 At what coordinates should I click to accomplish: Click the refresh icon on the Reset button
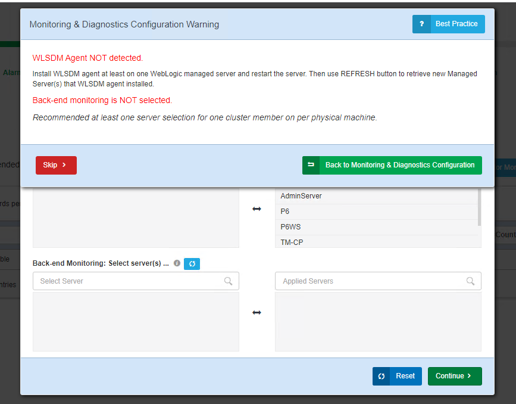[381, 377]
